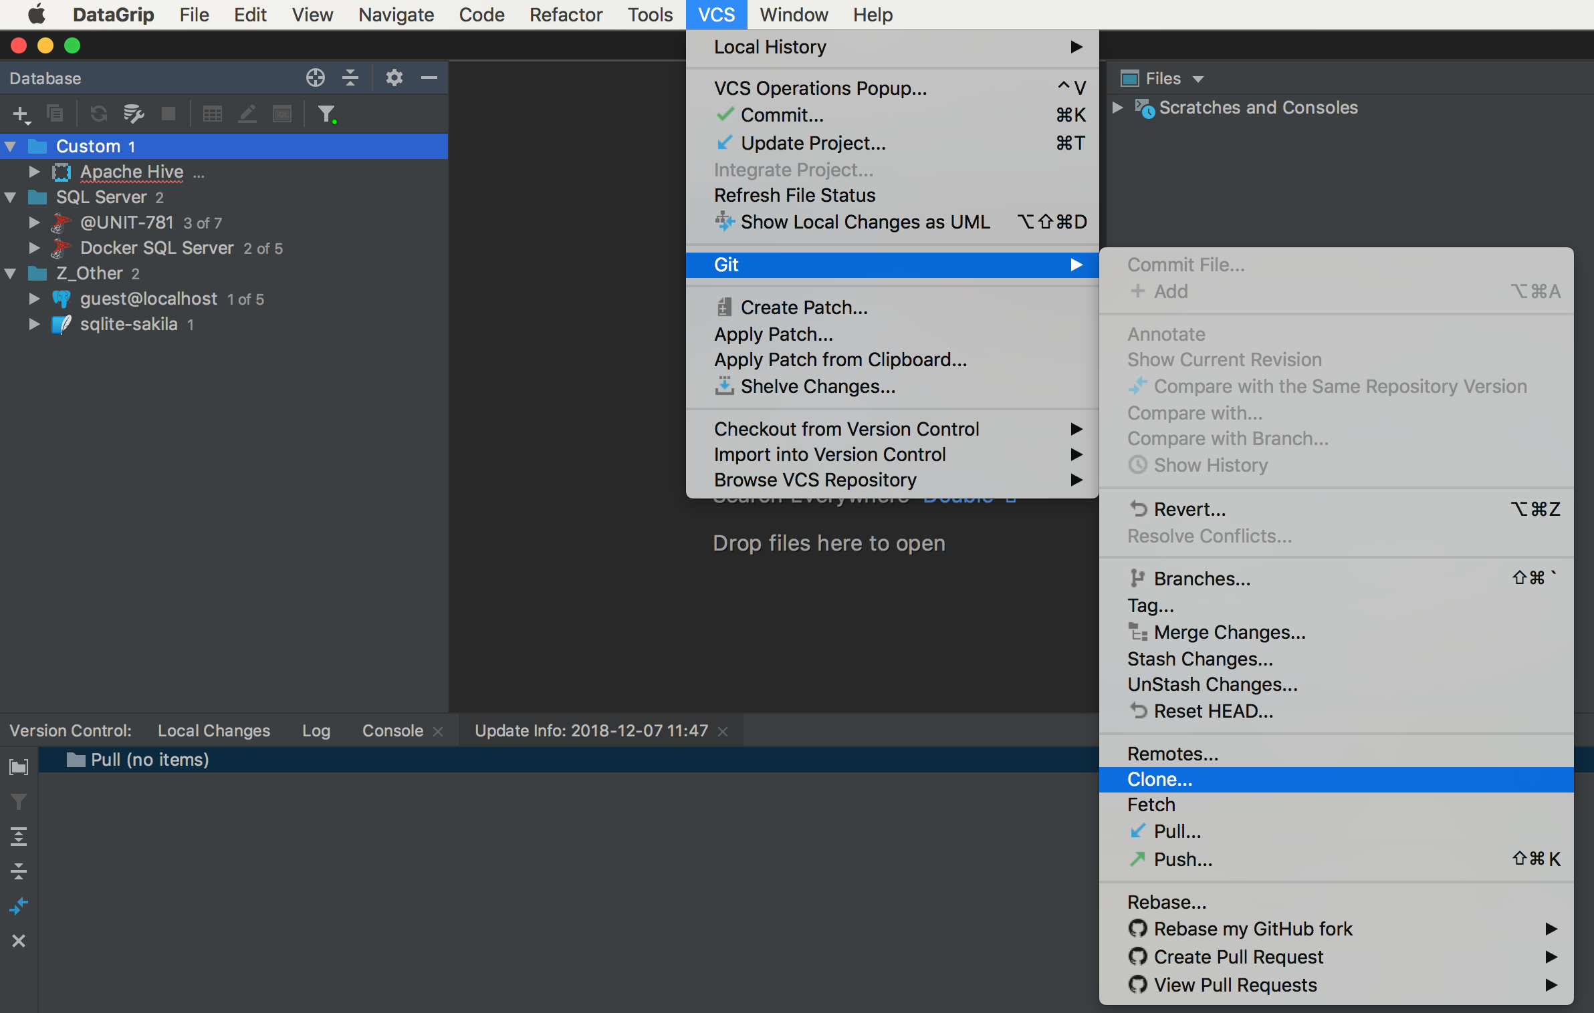
Task: Open Checkout from Version Control submenu
Action: (x=892, y=429)
